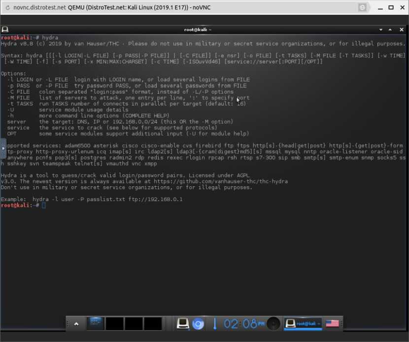Launch the Chromium browser from the shelf
409x342 pixels.
[x=198, y=324]
